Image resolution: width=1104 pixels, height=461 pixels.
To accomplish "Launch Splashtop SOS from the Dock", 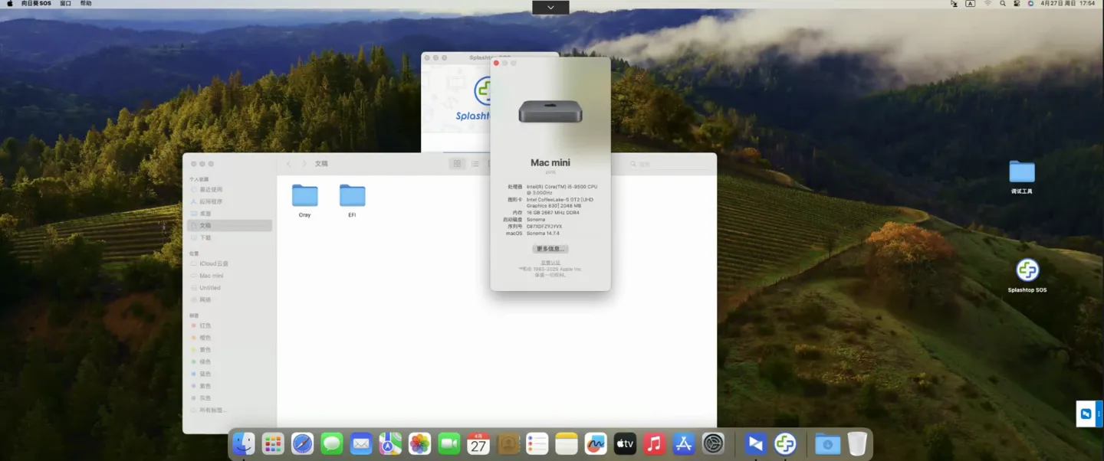I will pos(784,443).
